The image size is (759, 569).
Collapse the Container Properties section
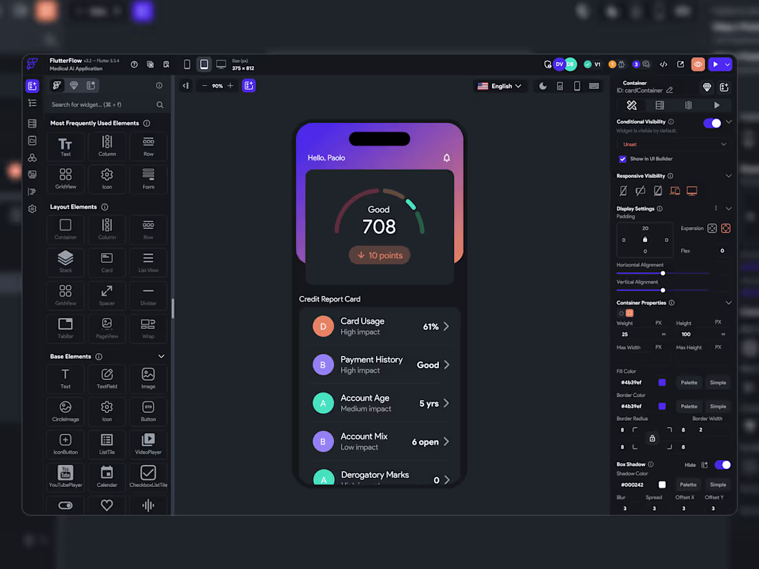(729, 303)
